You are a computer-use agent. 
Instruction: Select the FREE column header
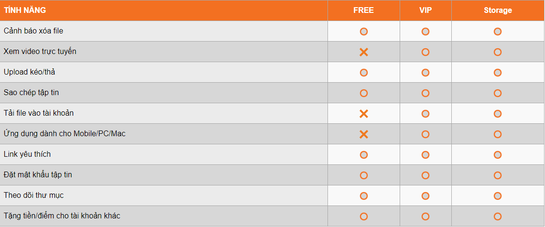coord(363,10)
